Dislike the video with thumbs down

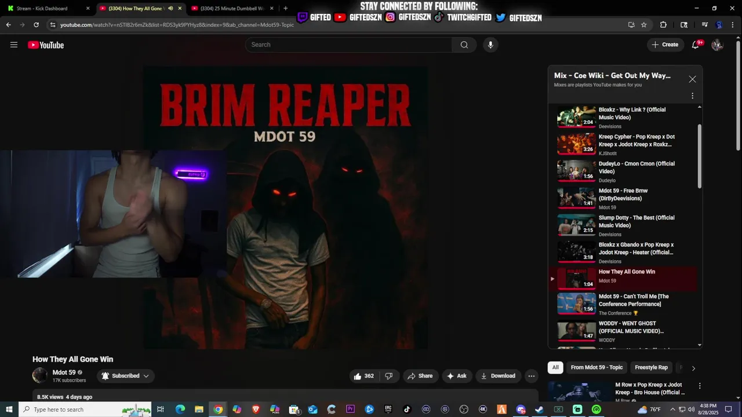pos(389,376)
